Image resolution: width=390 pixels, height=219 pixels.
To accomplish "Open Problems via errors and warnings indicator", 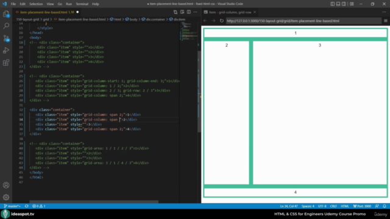I will pos(39,206).
